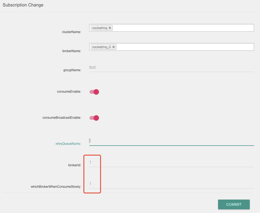
Task: Click the clusterName label
Action: (72, 32)
